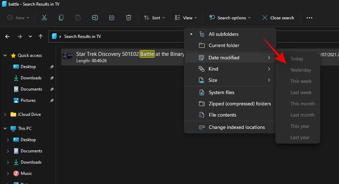Toggle System files search option
The height and width of the screenshot is (184, 339).
coord(221,92)
